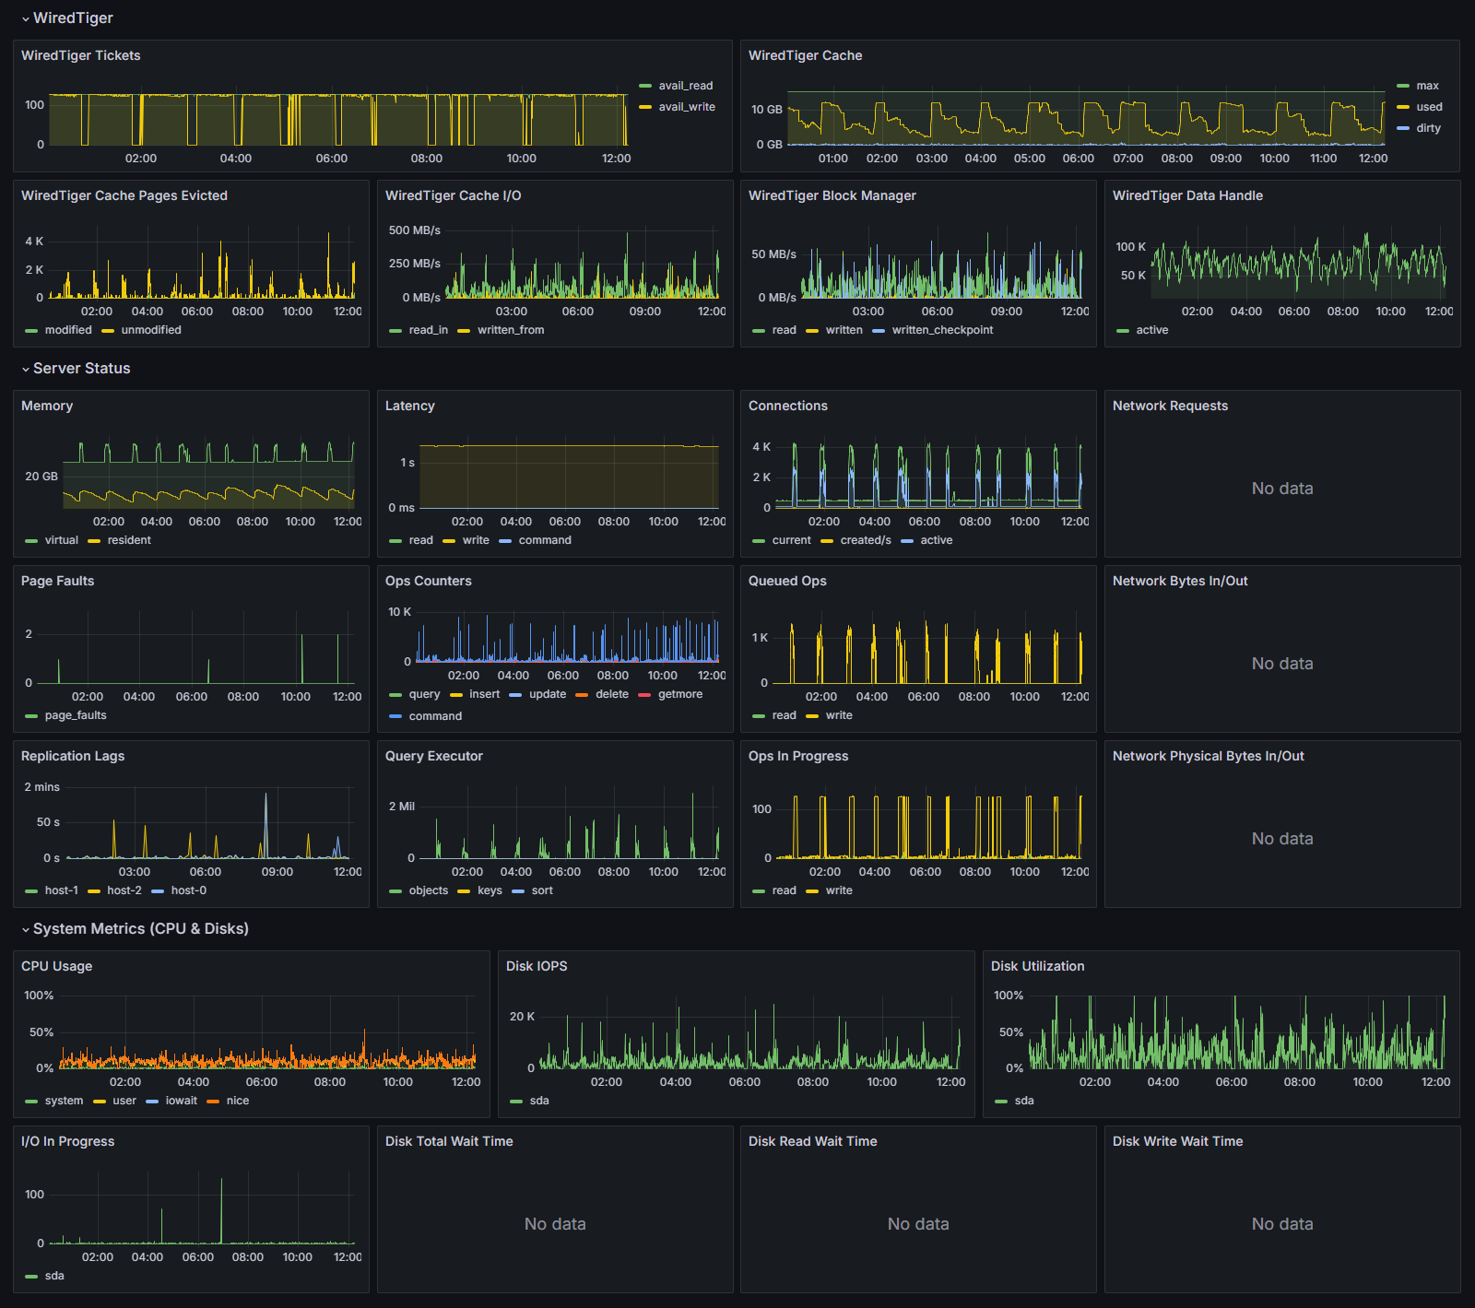Viewport: 1475px width, 1308px height.
Task: Click the page_faults legend color icon
Action: tap(31, 715)
